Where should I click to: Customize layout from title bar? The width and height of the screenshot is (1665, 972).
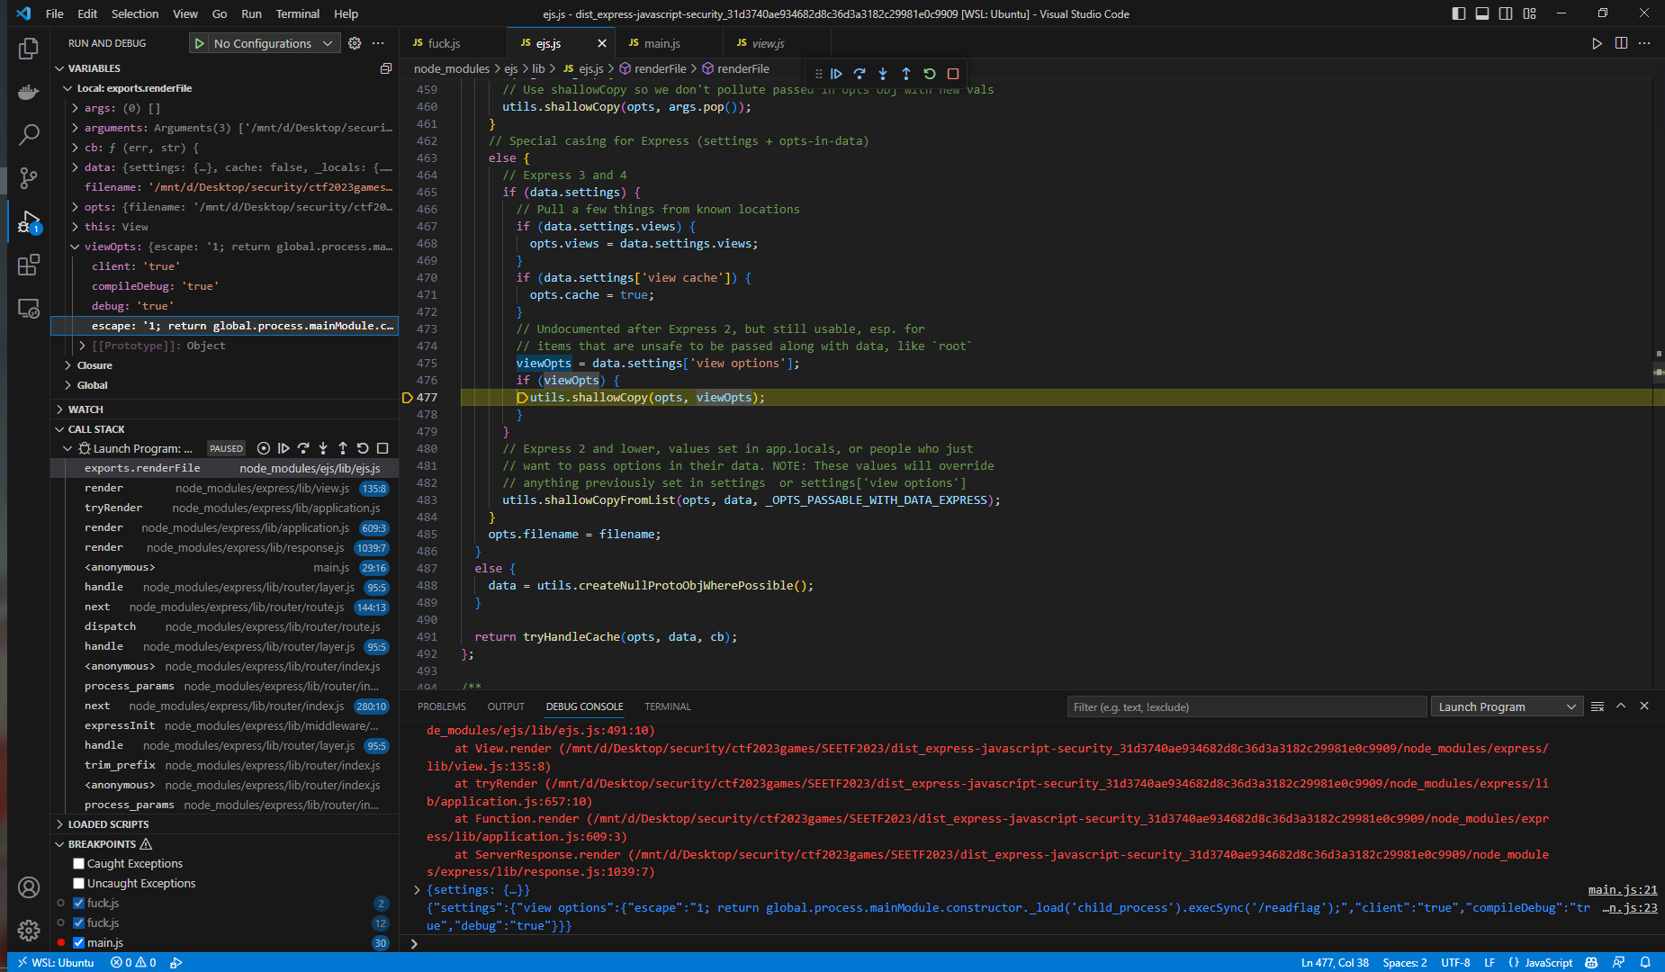tap(1530, 13)
